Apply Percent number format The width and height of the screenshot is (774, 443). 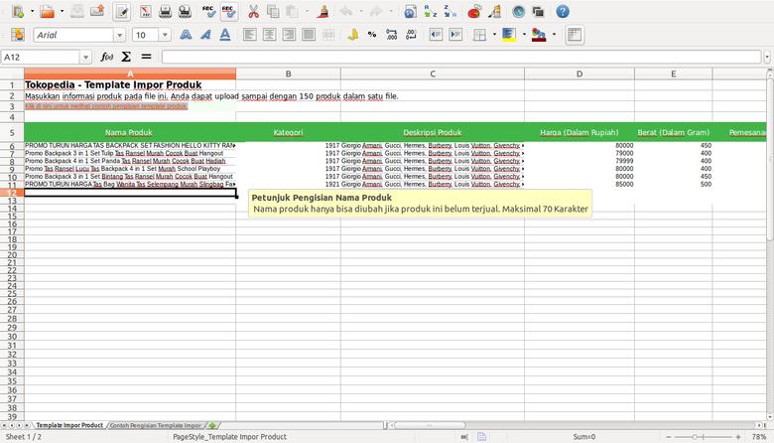tap(372, 35)
